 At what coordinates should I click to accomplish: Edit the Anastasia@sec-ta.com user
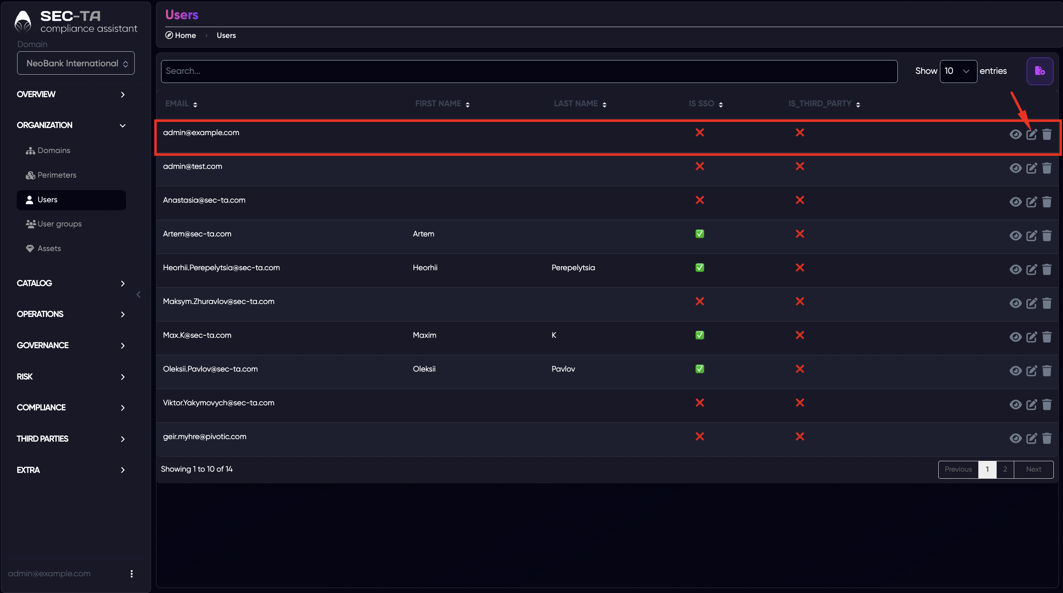pyautogui.click(x=1031, y=202)
